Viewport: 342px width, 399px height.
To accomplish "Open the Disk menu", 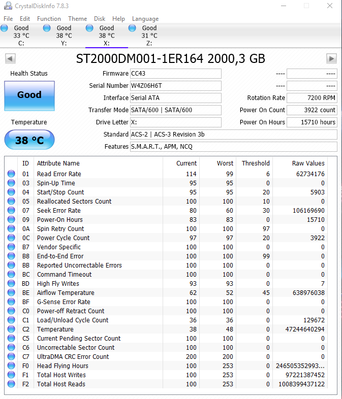I will pos(100,19).
